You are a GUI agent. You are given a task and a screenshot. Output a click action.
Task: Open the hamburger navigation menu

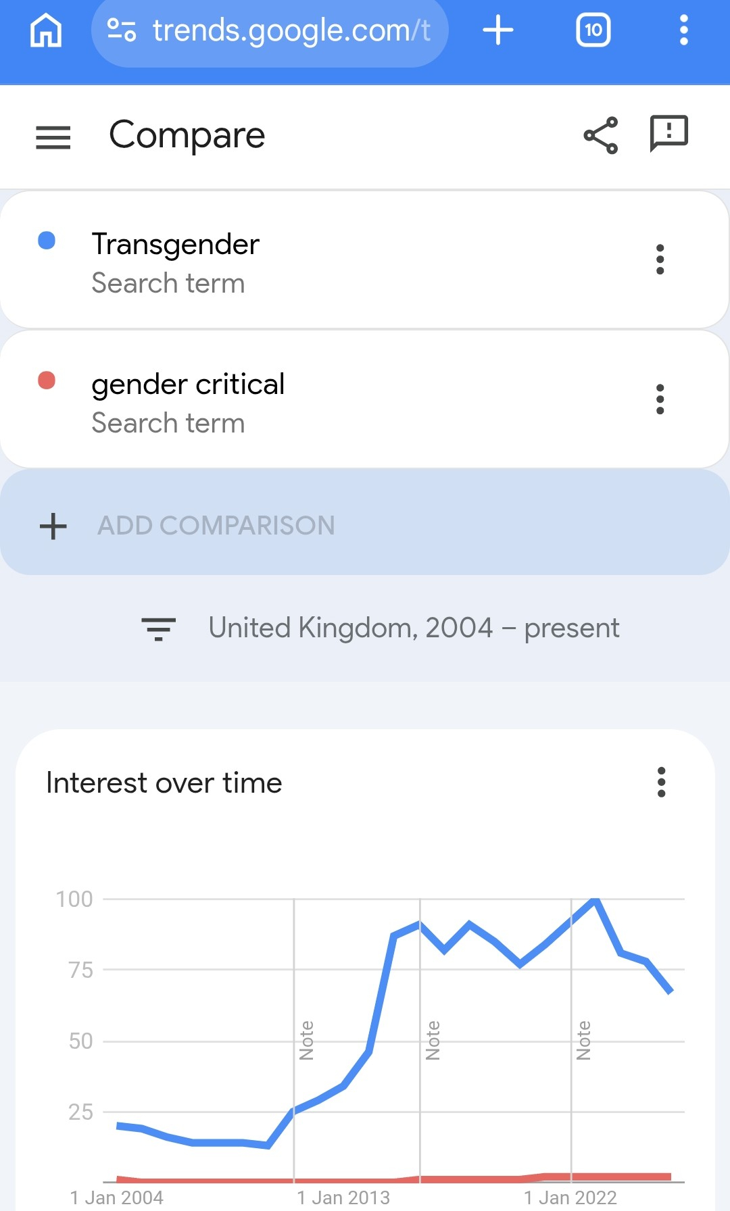[53, 137]
